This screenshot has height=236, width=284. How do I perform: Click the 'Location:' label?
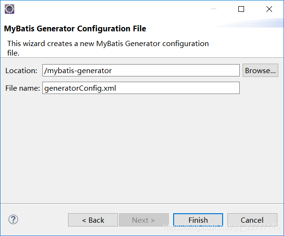click(21, 71)
